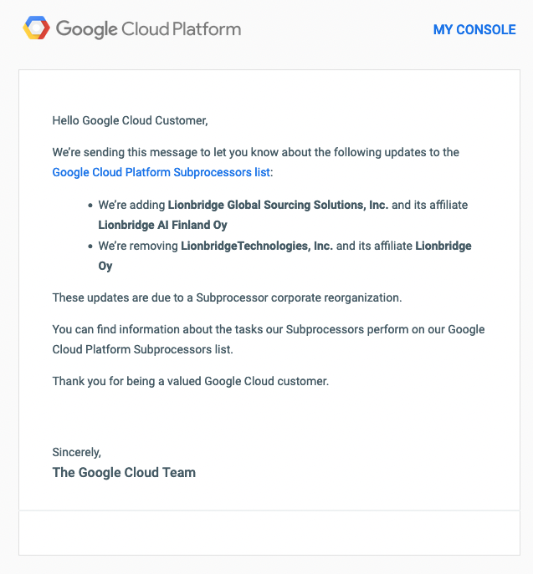Viewport: 533px width, 574px height.
Task: Click 'You can find information about the tasks' paragraph
Action: [x=269, y=339]
